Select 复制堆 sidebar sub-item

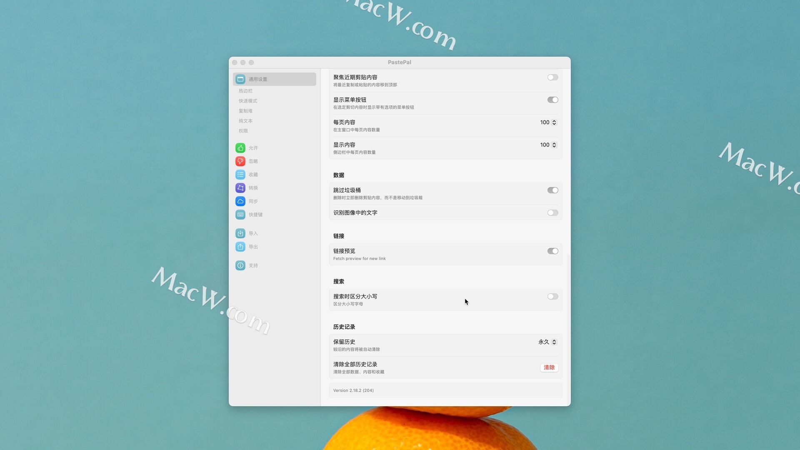pos(245,111)
